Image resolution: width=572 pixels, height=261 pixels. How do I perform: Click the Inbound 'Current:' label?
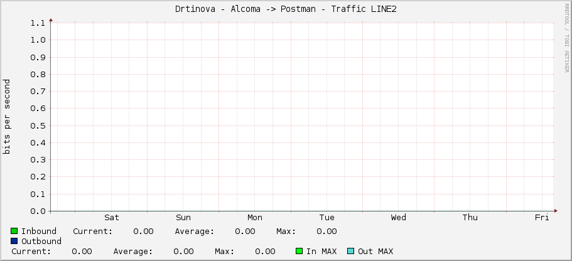tap(93, 231)
